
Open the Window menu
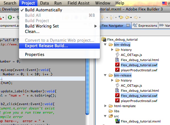(103, 3)
